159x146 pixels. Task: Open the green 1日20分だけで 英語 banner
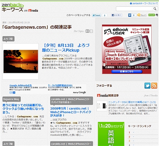click(x=111, y=134)
